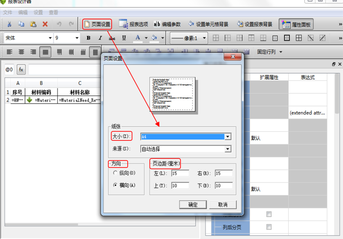This screenshot has width=343, height=239.
Task: Click the outer thick border icon
Action: pyautogui.click(x=287, y=38)
